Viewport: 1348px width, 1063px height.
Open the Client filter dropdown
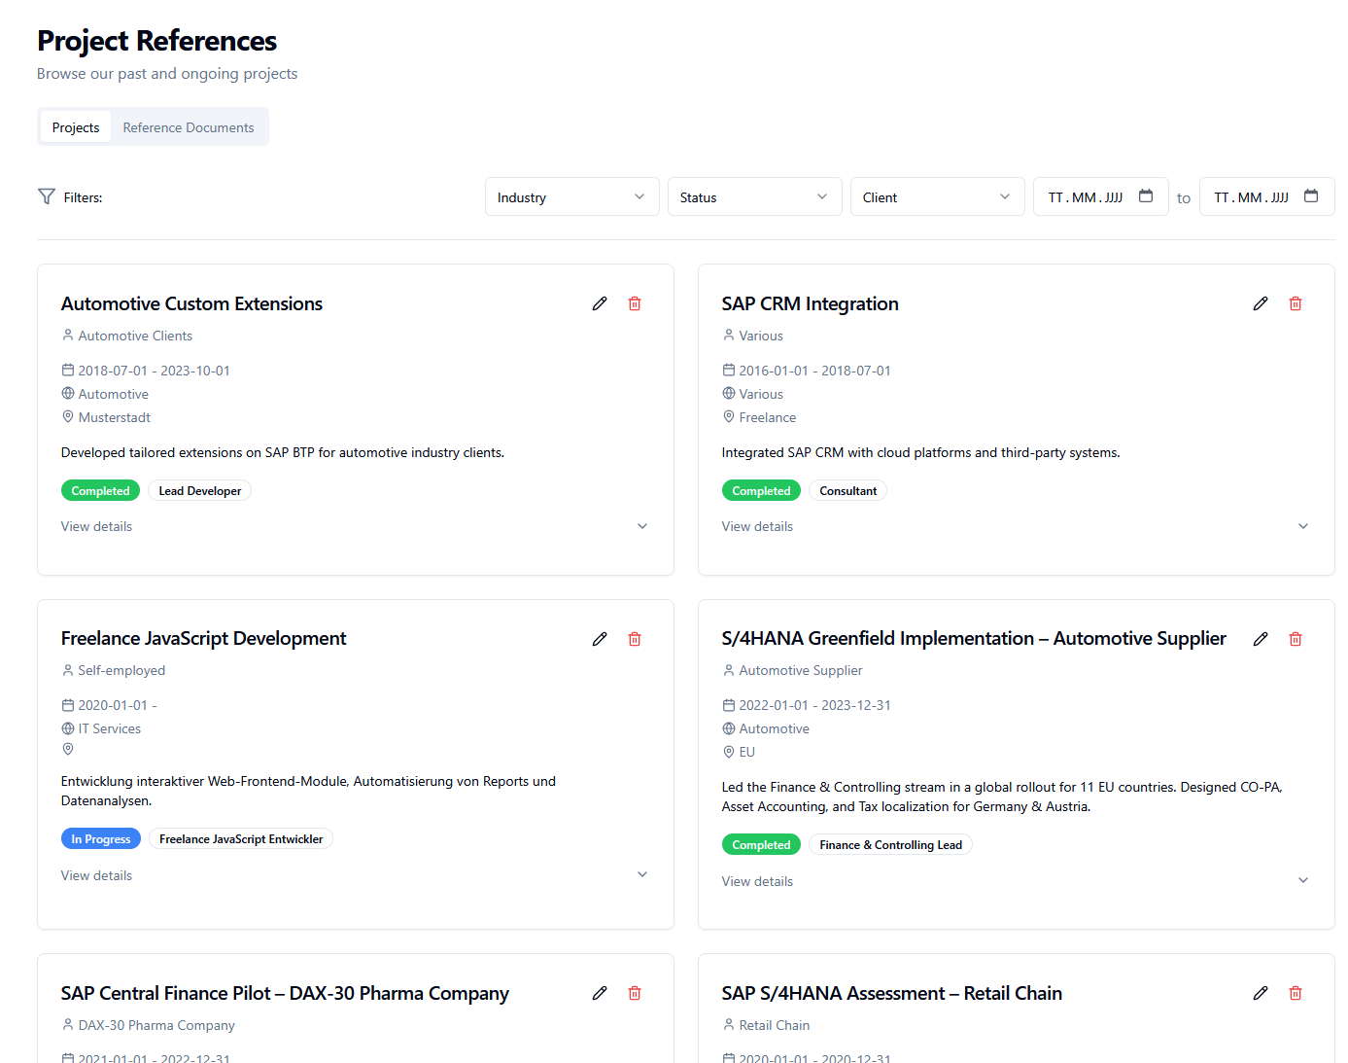pos(937,196)
